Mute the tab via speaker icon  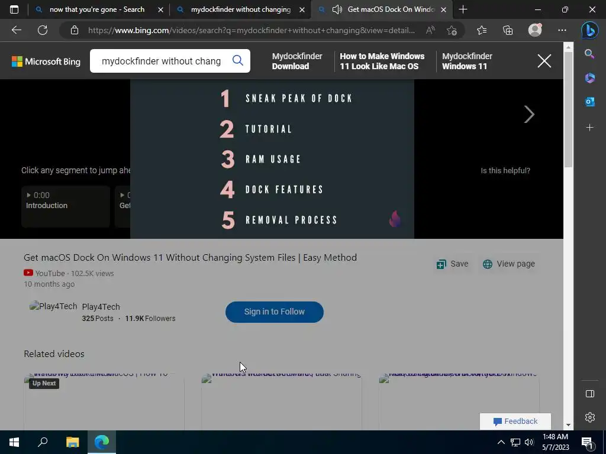click(337, 9)
